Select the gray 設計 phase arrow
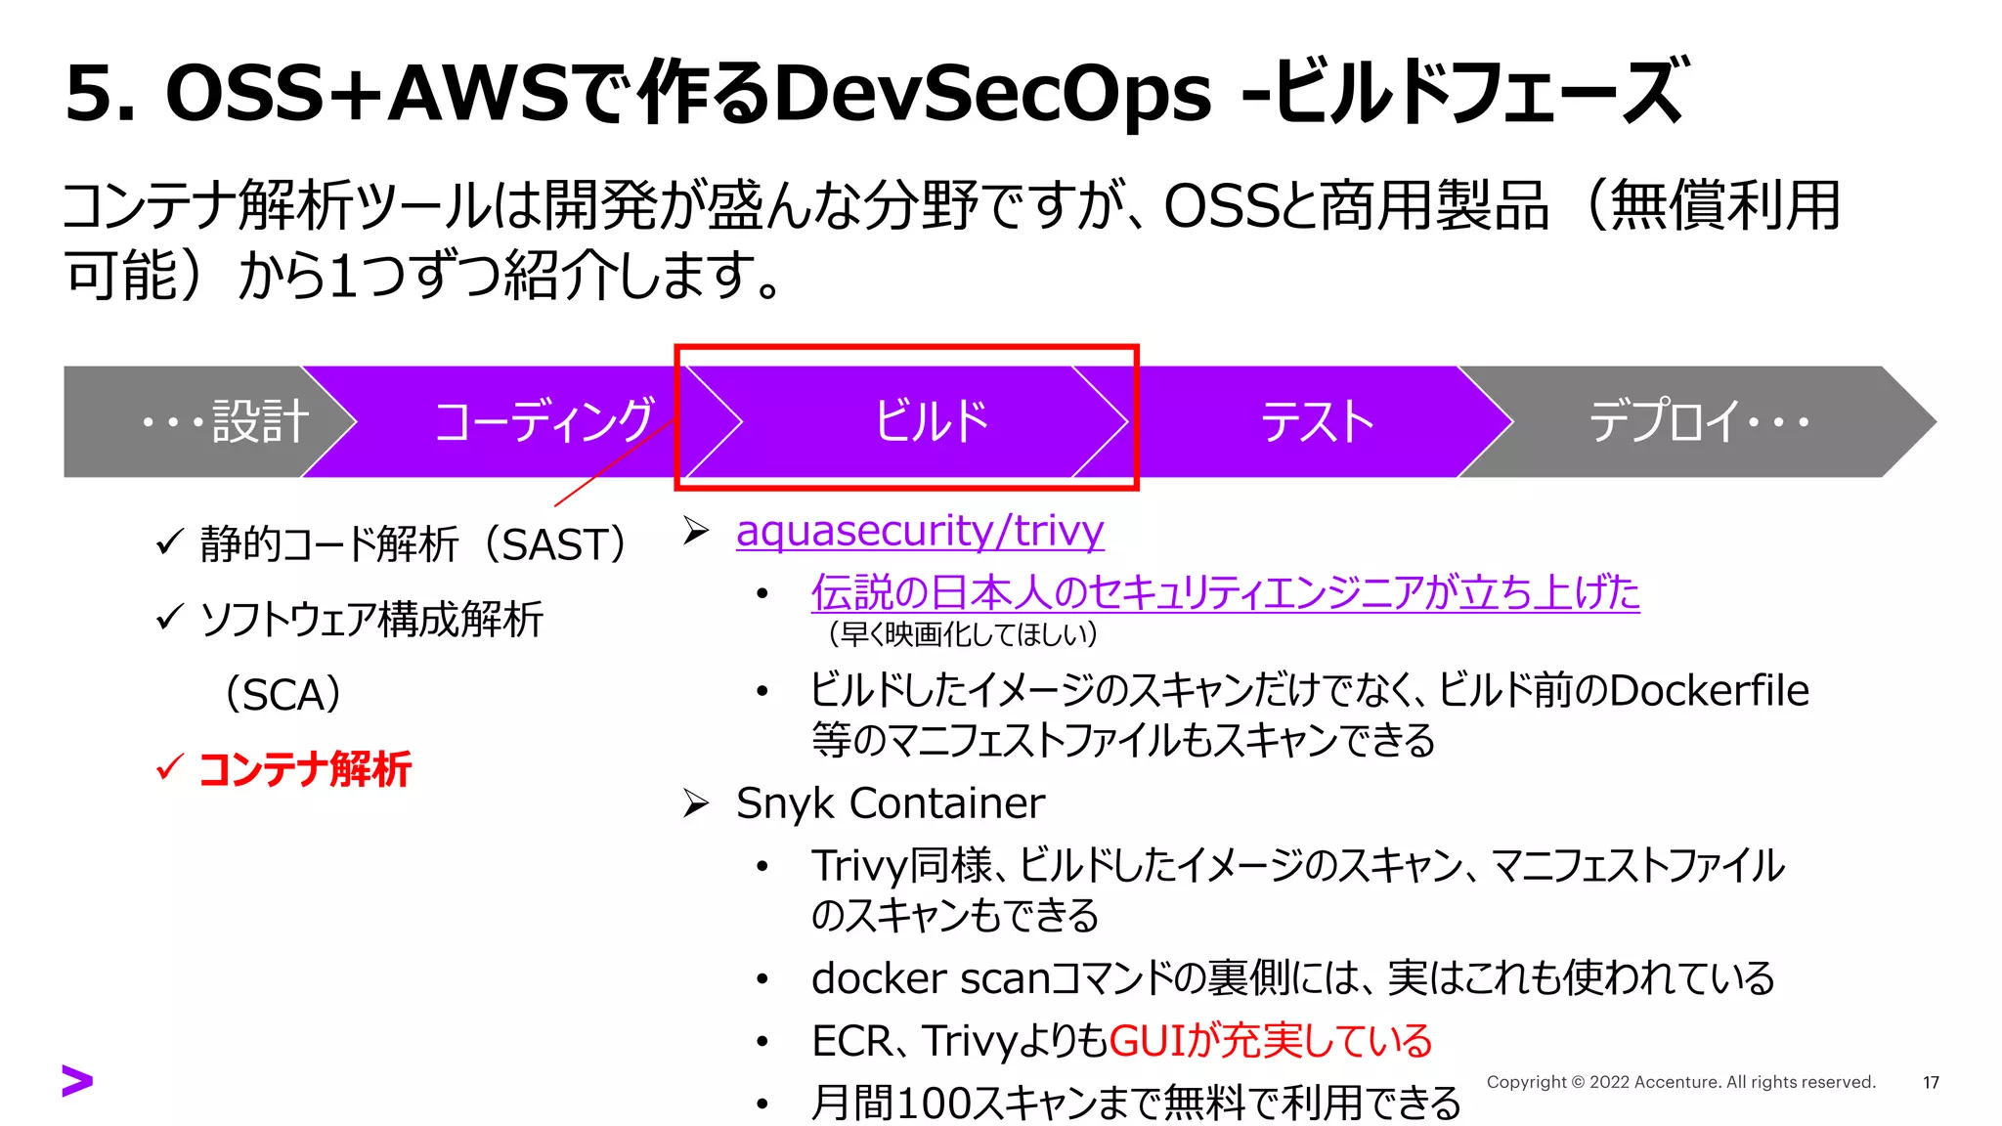2002x1126 pixels. 225,421
